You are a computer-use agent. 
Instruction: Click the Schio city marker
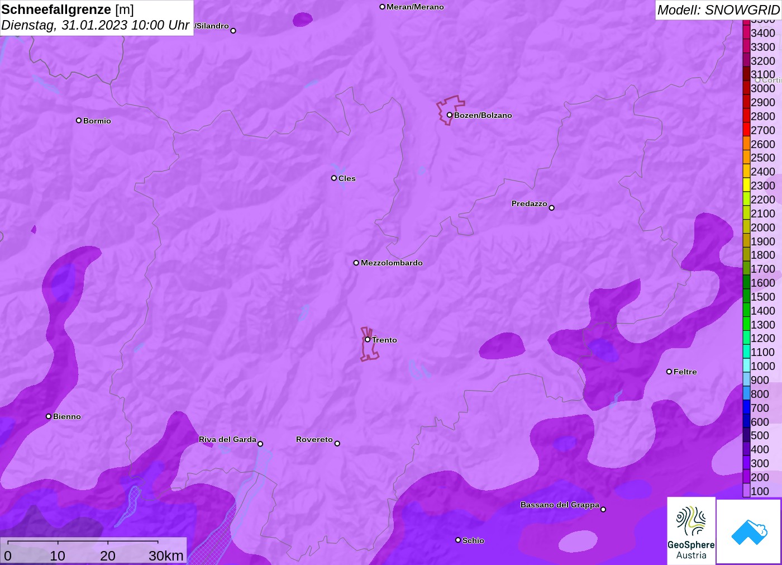pos(458,540)
